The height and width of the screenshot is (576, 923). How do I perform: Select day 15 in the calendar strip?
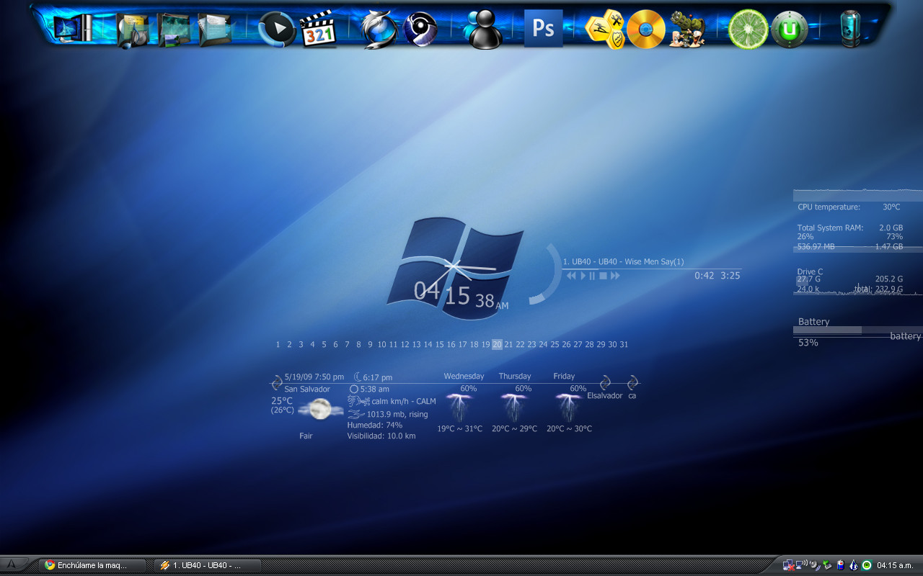pyautogui.click(x=439, y=344)
